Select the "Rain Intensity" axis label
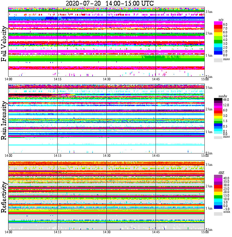The width and height of the screenshot is (232, 237). (x=4, y=120)
